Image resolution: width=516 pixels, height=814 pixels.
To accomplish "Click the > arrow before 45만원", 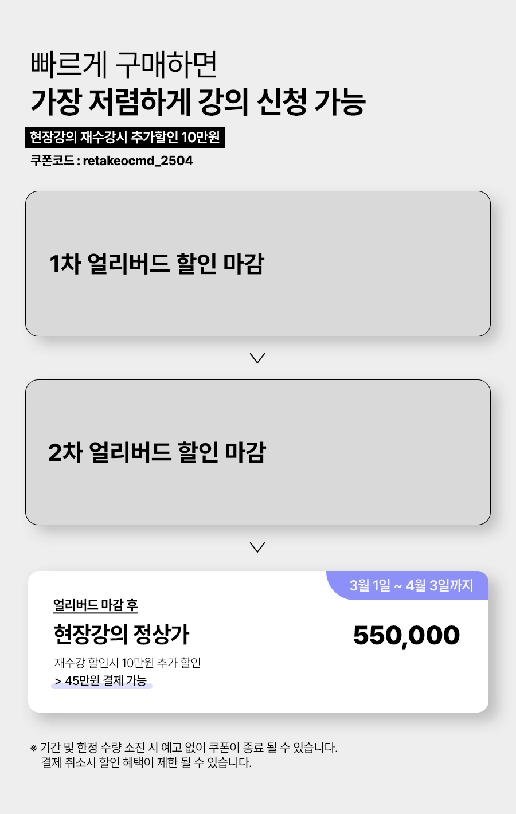I will (58, 682).
